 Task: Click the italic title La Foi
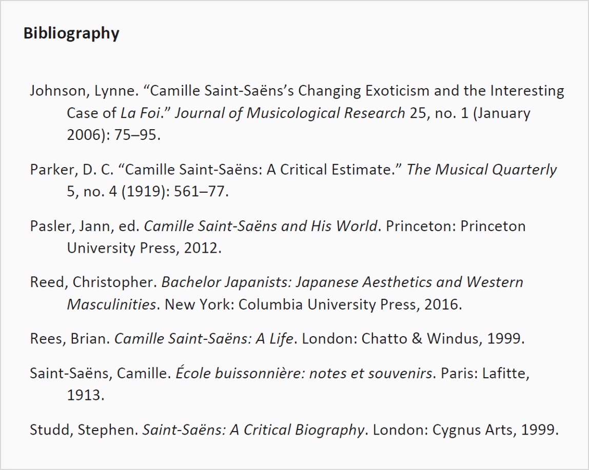[140, 113]
